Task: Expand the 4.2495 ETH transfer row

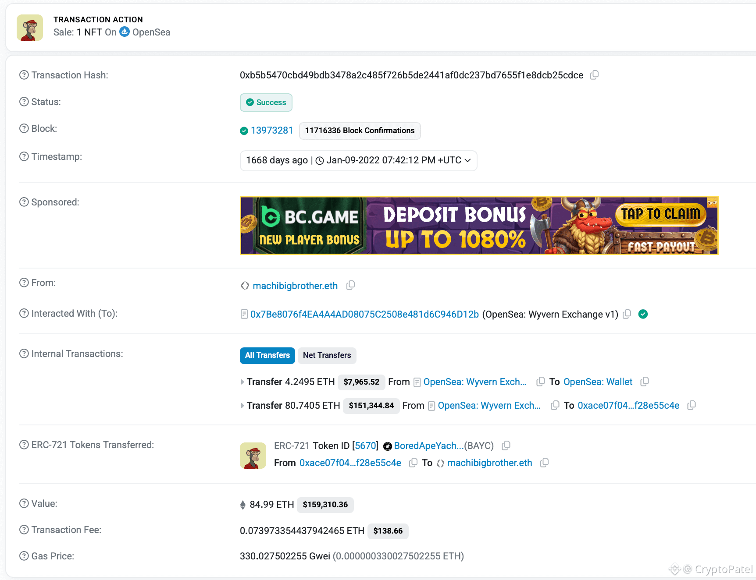Action: (x=242, y=382)
